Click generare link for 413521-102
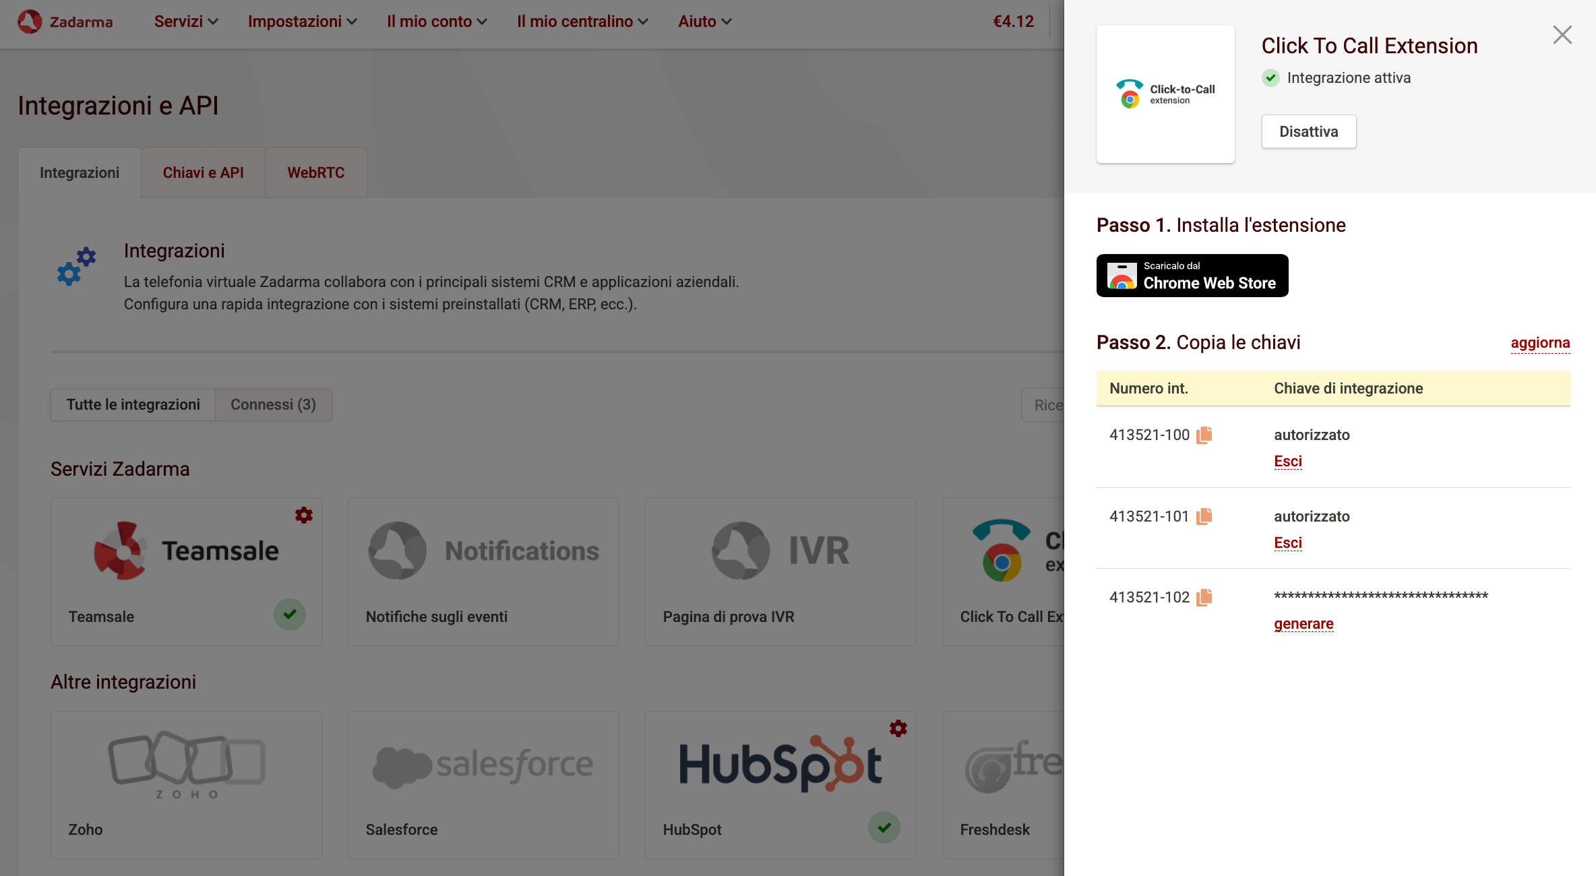This screenshot has width=1596, height=876. click(1303, 624)
